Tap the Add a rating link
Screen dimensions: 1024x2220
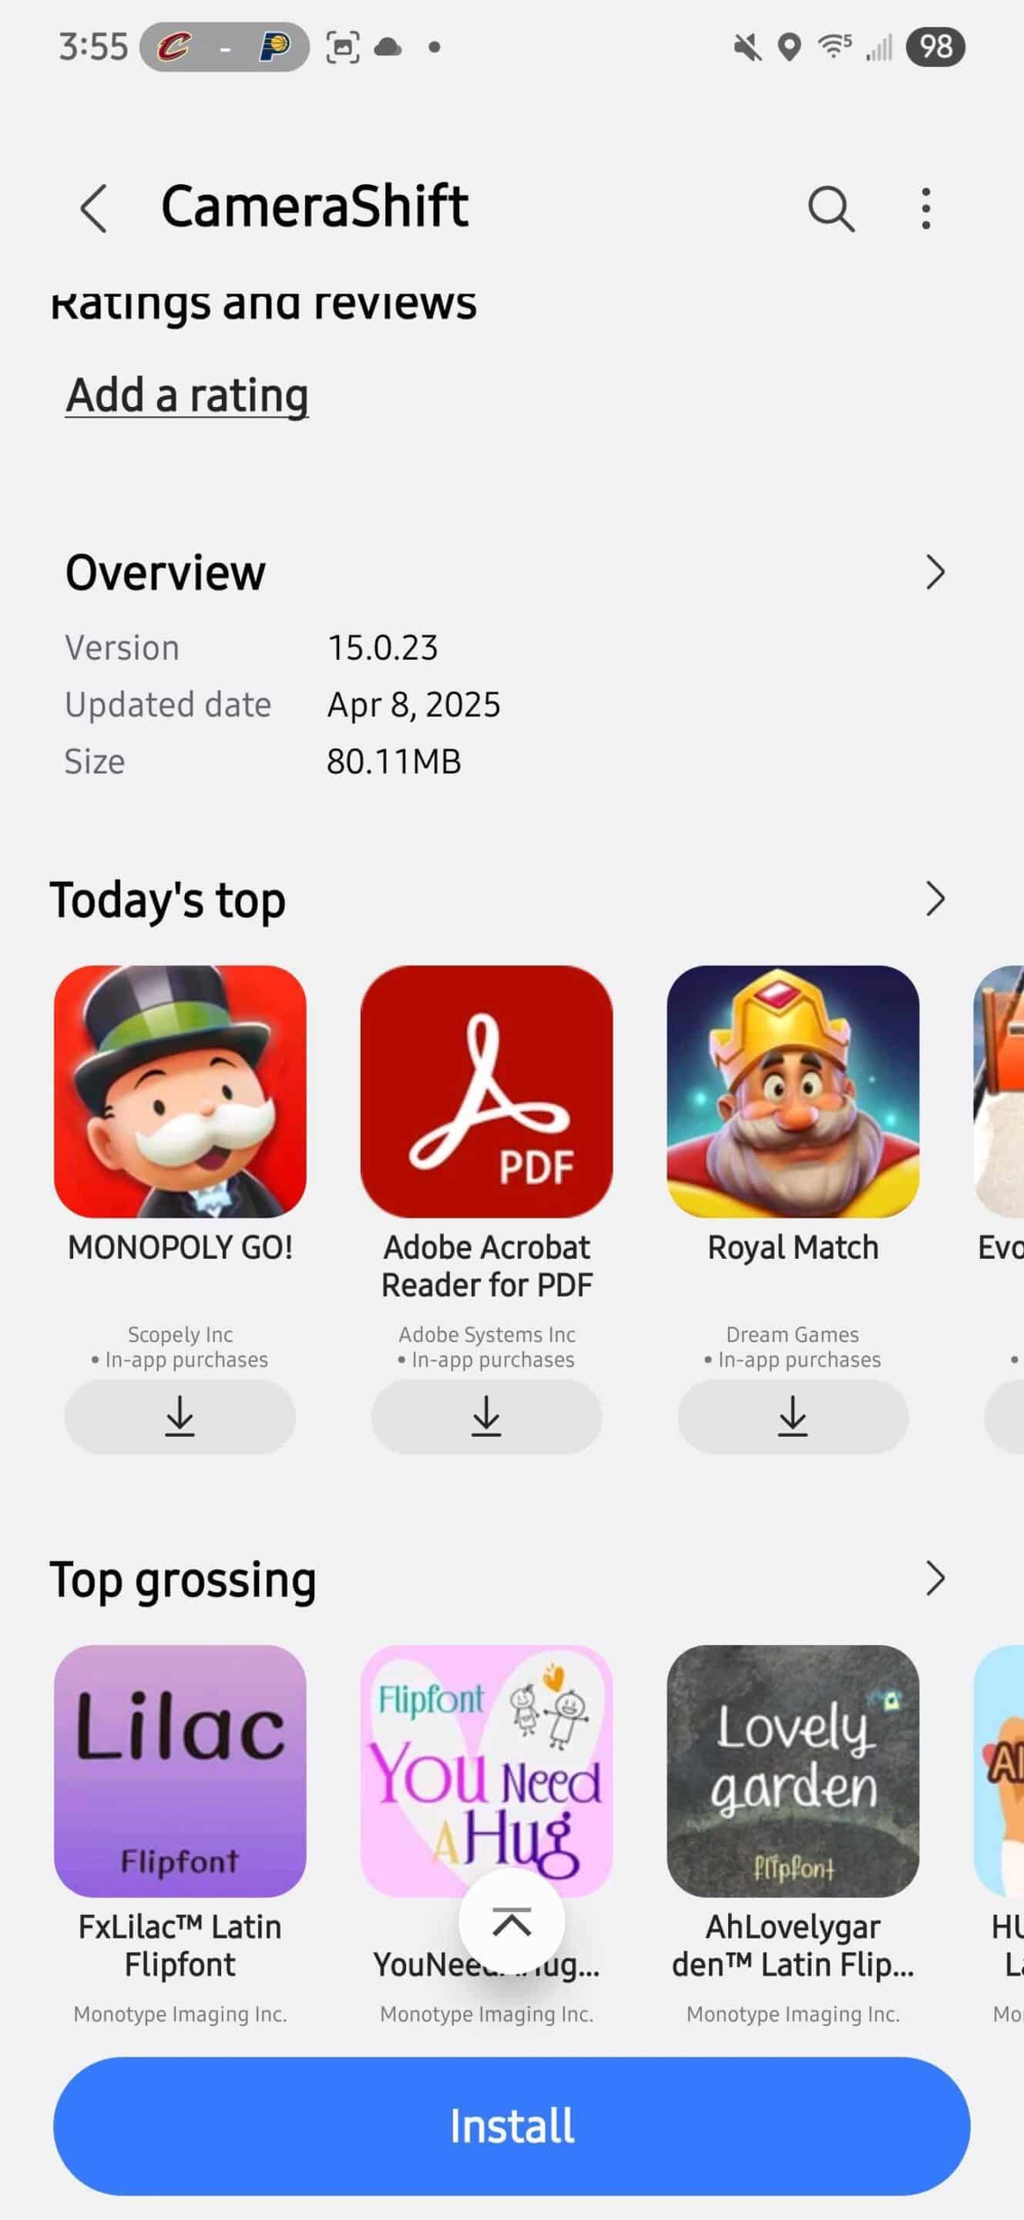187,395
